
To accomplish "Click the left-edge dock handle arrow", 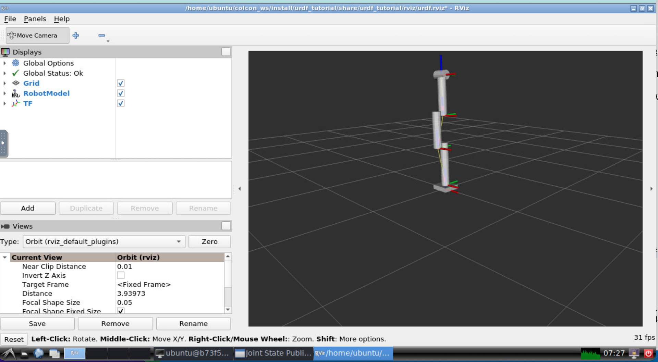I will point(3,143).
